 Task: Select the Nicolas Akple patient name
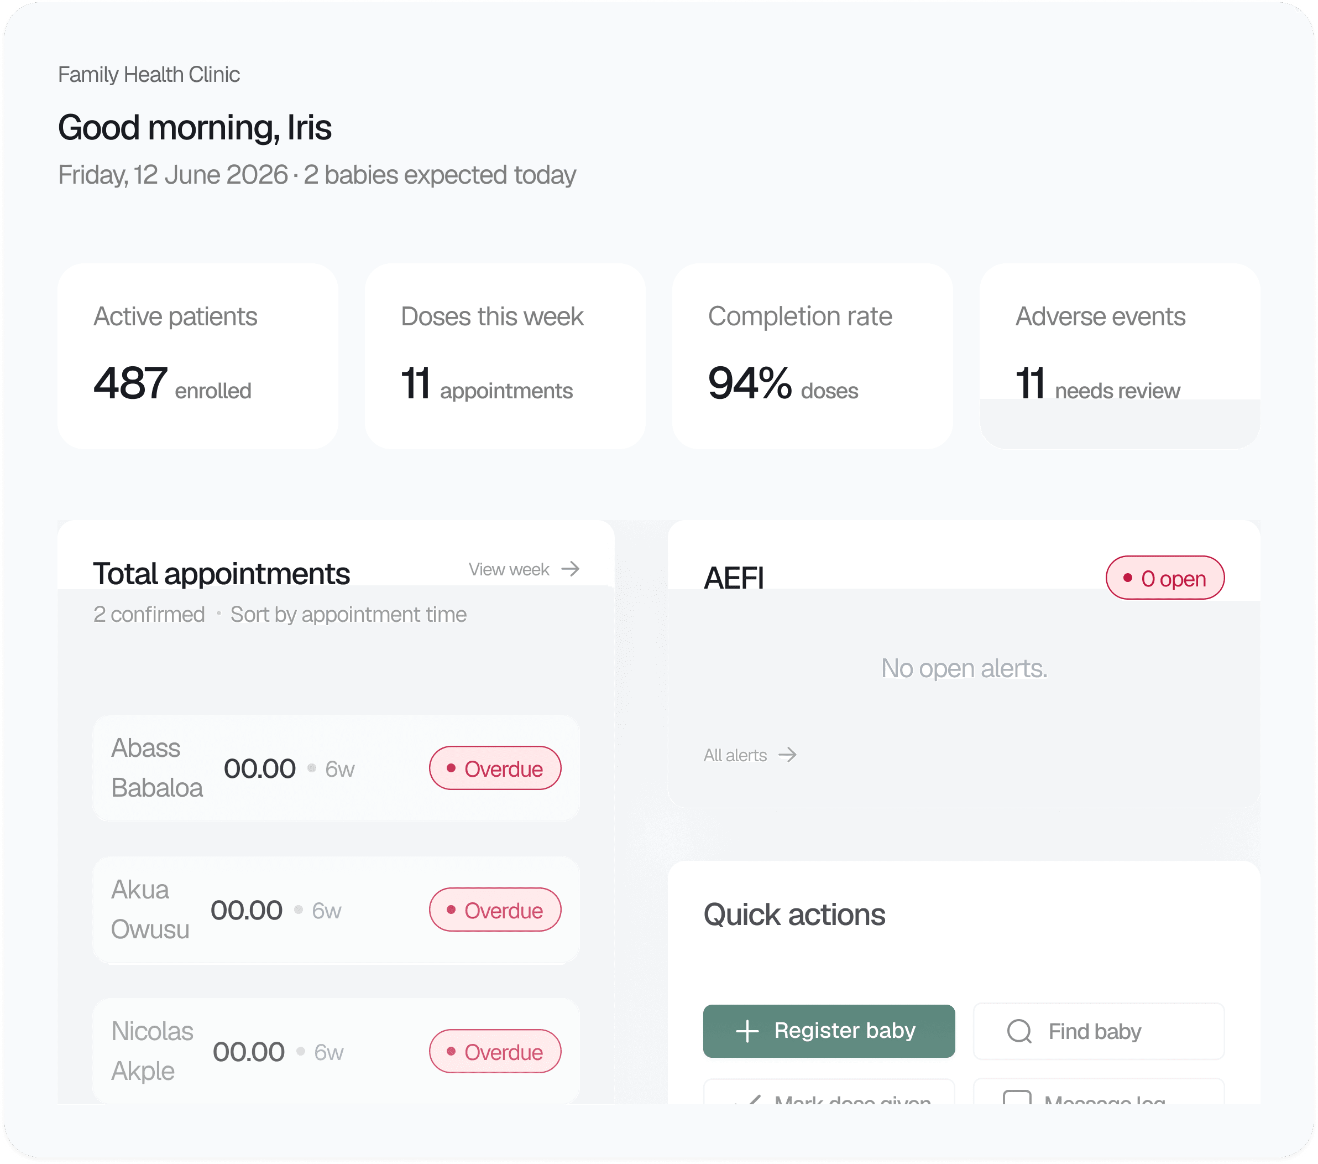tap(152, 1052)
